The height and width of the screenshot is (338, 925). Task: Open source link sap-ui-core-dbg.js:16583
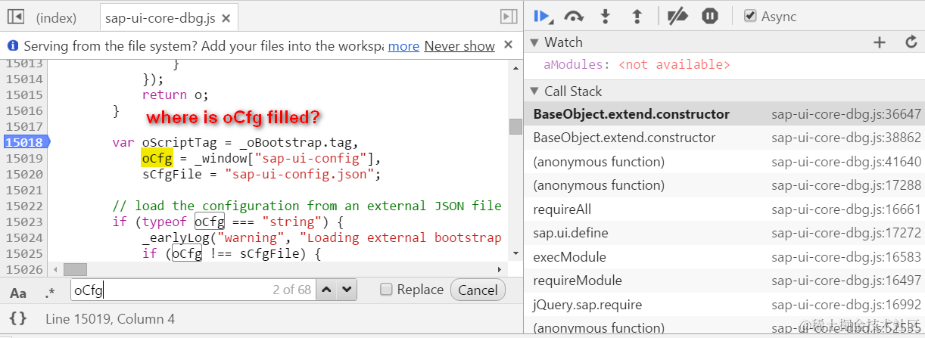coord(846,257)
